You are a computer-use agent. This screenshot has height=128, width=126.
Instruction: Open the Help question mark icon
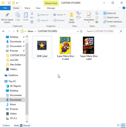pos(124,8)
